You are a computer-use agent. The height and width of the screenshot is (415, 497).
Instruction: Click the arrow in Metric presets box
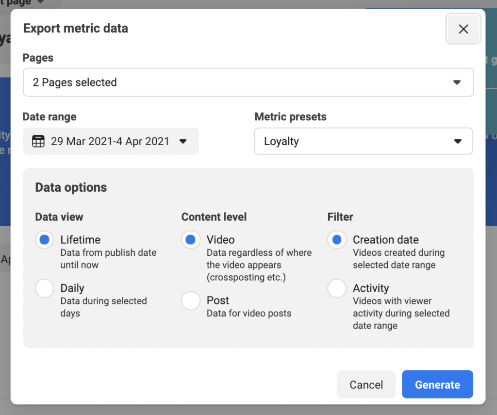point(457,141)
